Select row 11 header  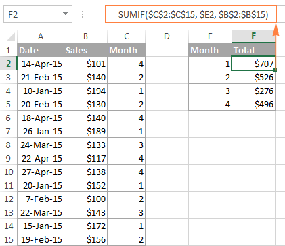click(x=8, y=185)
